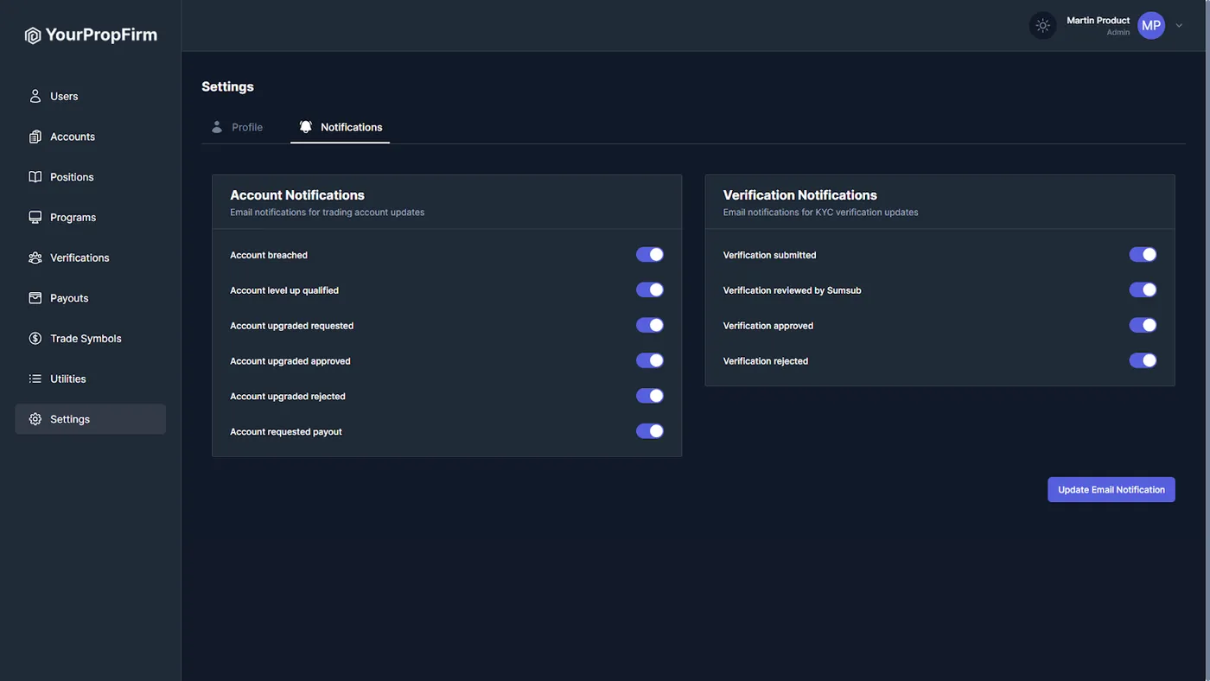Open Programs in sidebar
The image size is (1210, 681).
[x=91, y=217]
